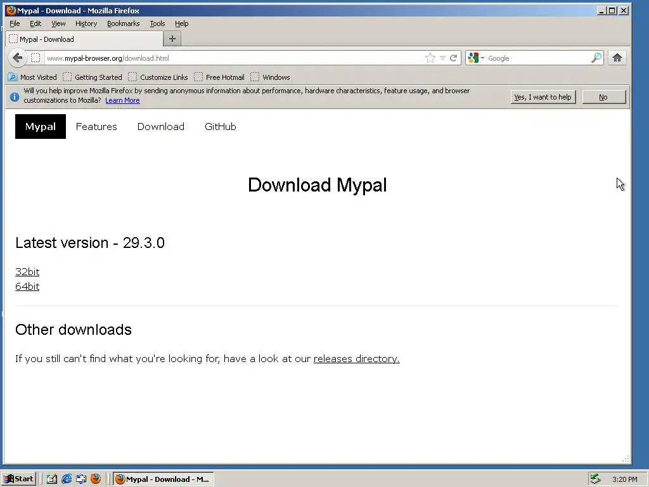Screen dimensions: 649x487
Task: Open a new tab with the plus button
Action: [x=172, y=39]
